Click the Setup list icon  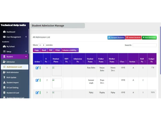4,51
